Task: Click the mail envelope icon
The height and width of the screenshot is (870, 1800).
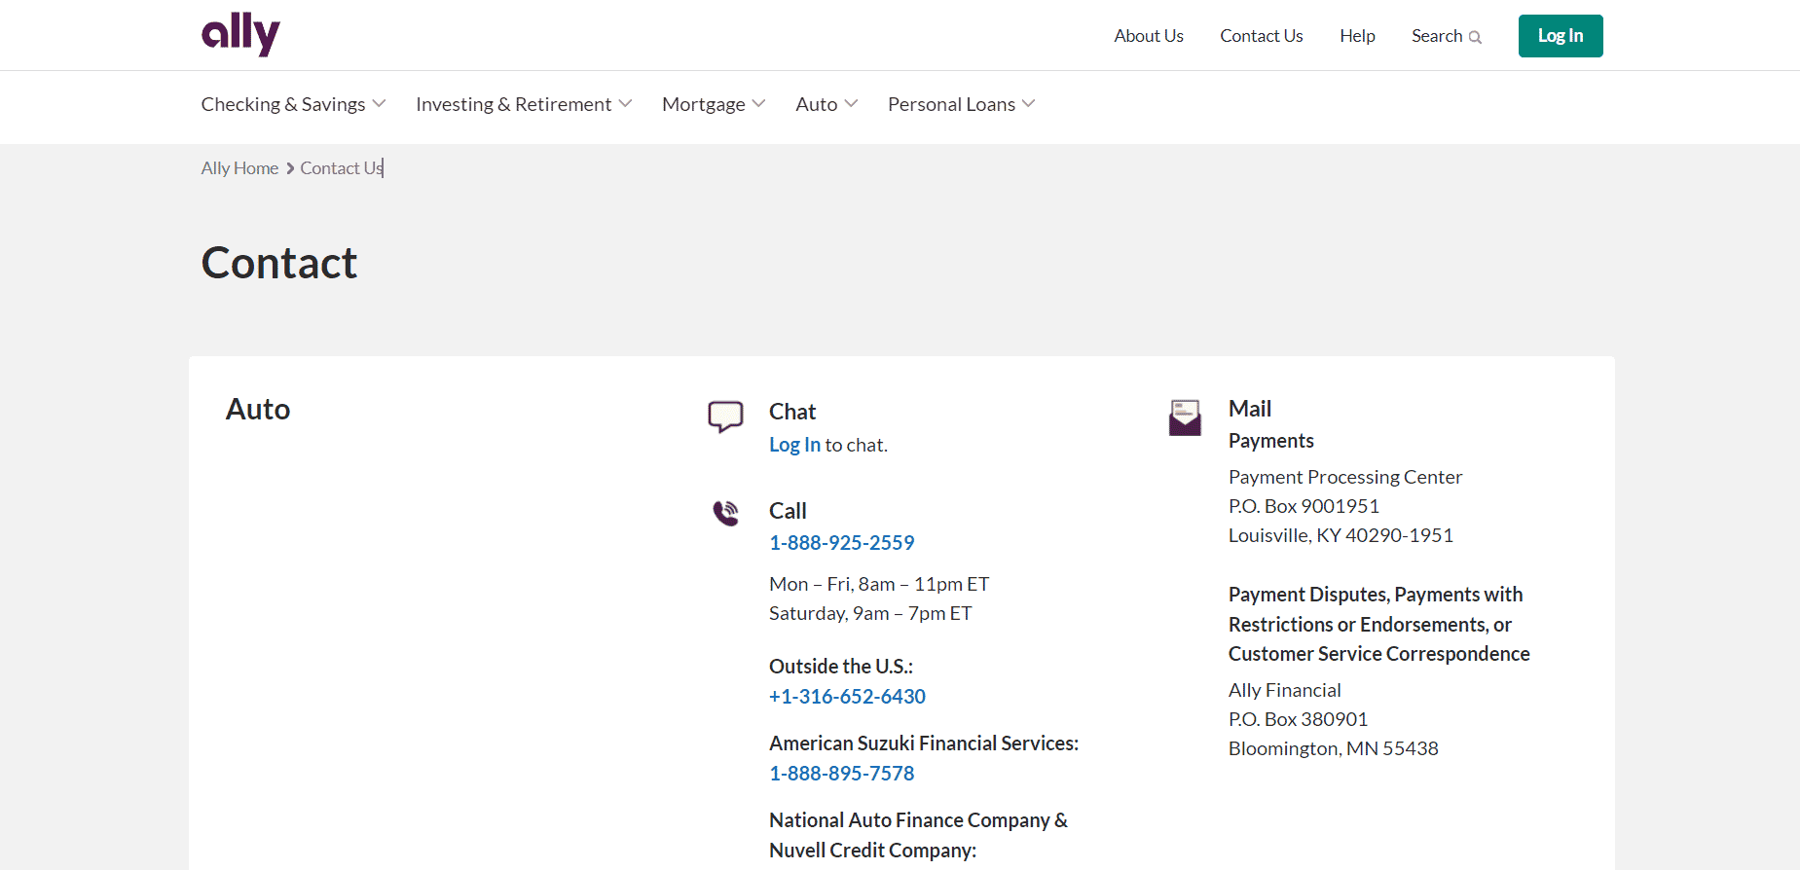Action: tap(1185, 417)
